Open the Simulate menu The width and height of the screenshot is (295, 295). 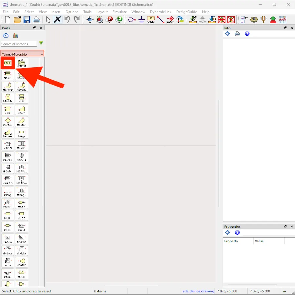(119, 12)
